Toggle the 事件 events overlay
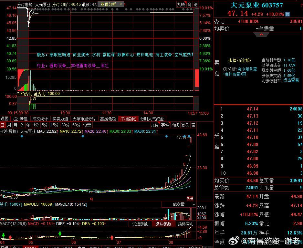This screenshot has width=303, height=248. click(x=165, y=125)
